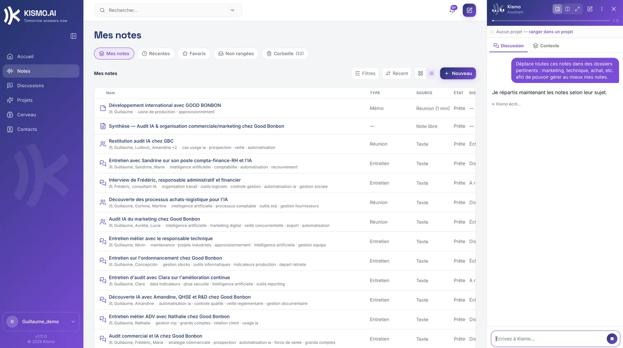
Task: Click meeting icon of Découverte des processus row
Action: point(103,202)
